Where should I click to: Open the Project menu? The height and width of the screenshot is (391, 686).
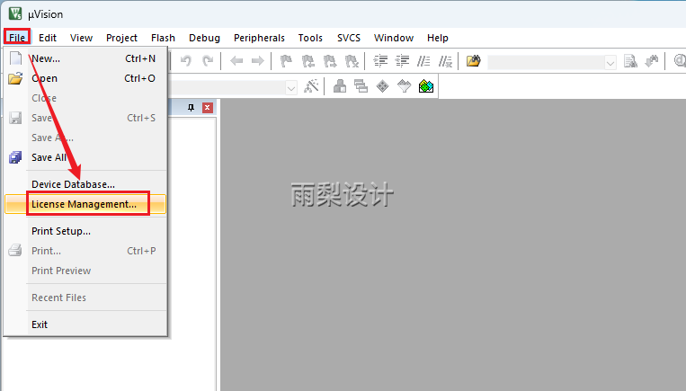point(121,38)
